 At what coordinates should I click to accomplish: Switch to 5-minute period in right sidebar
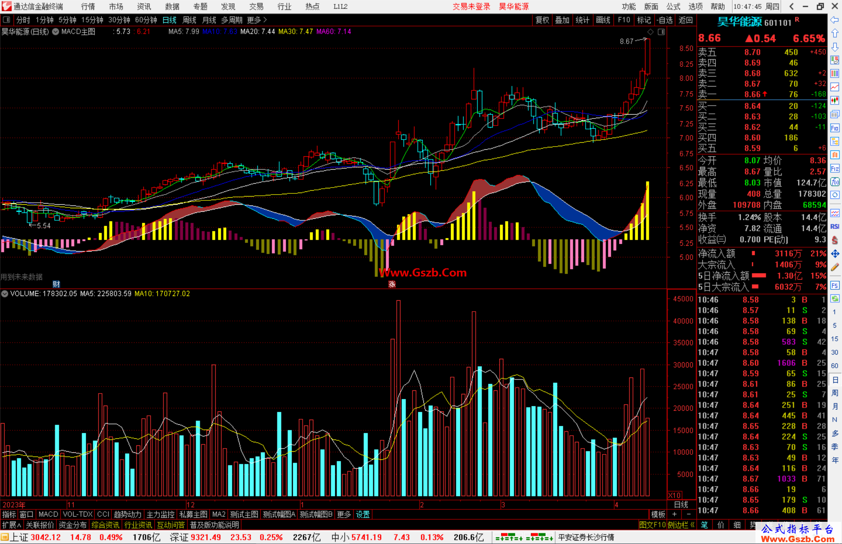pos(835,325)
